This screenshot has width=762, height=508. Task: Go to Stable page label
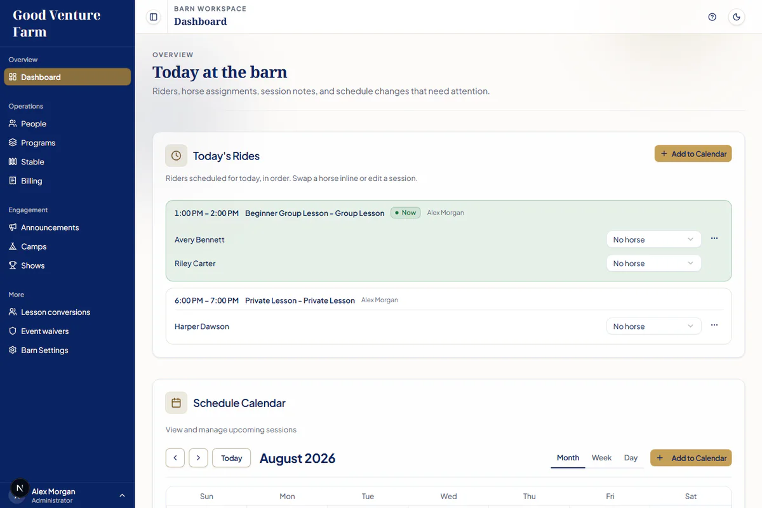pyautogui.click(x=32, y=162)
